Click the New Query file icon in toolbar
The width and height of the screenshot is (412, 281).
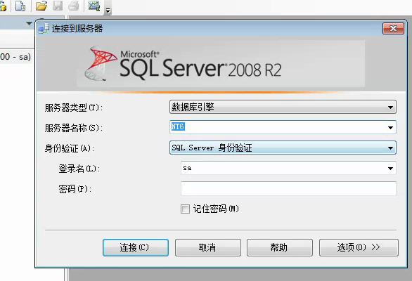(x=20, y=6)
